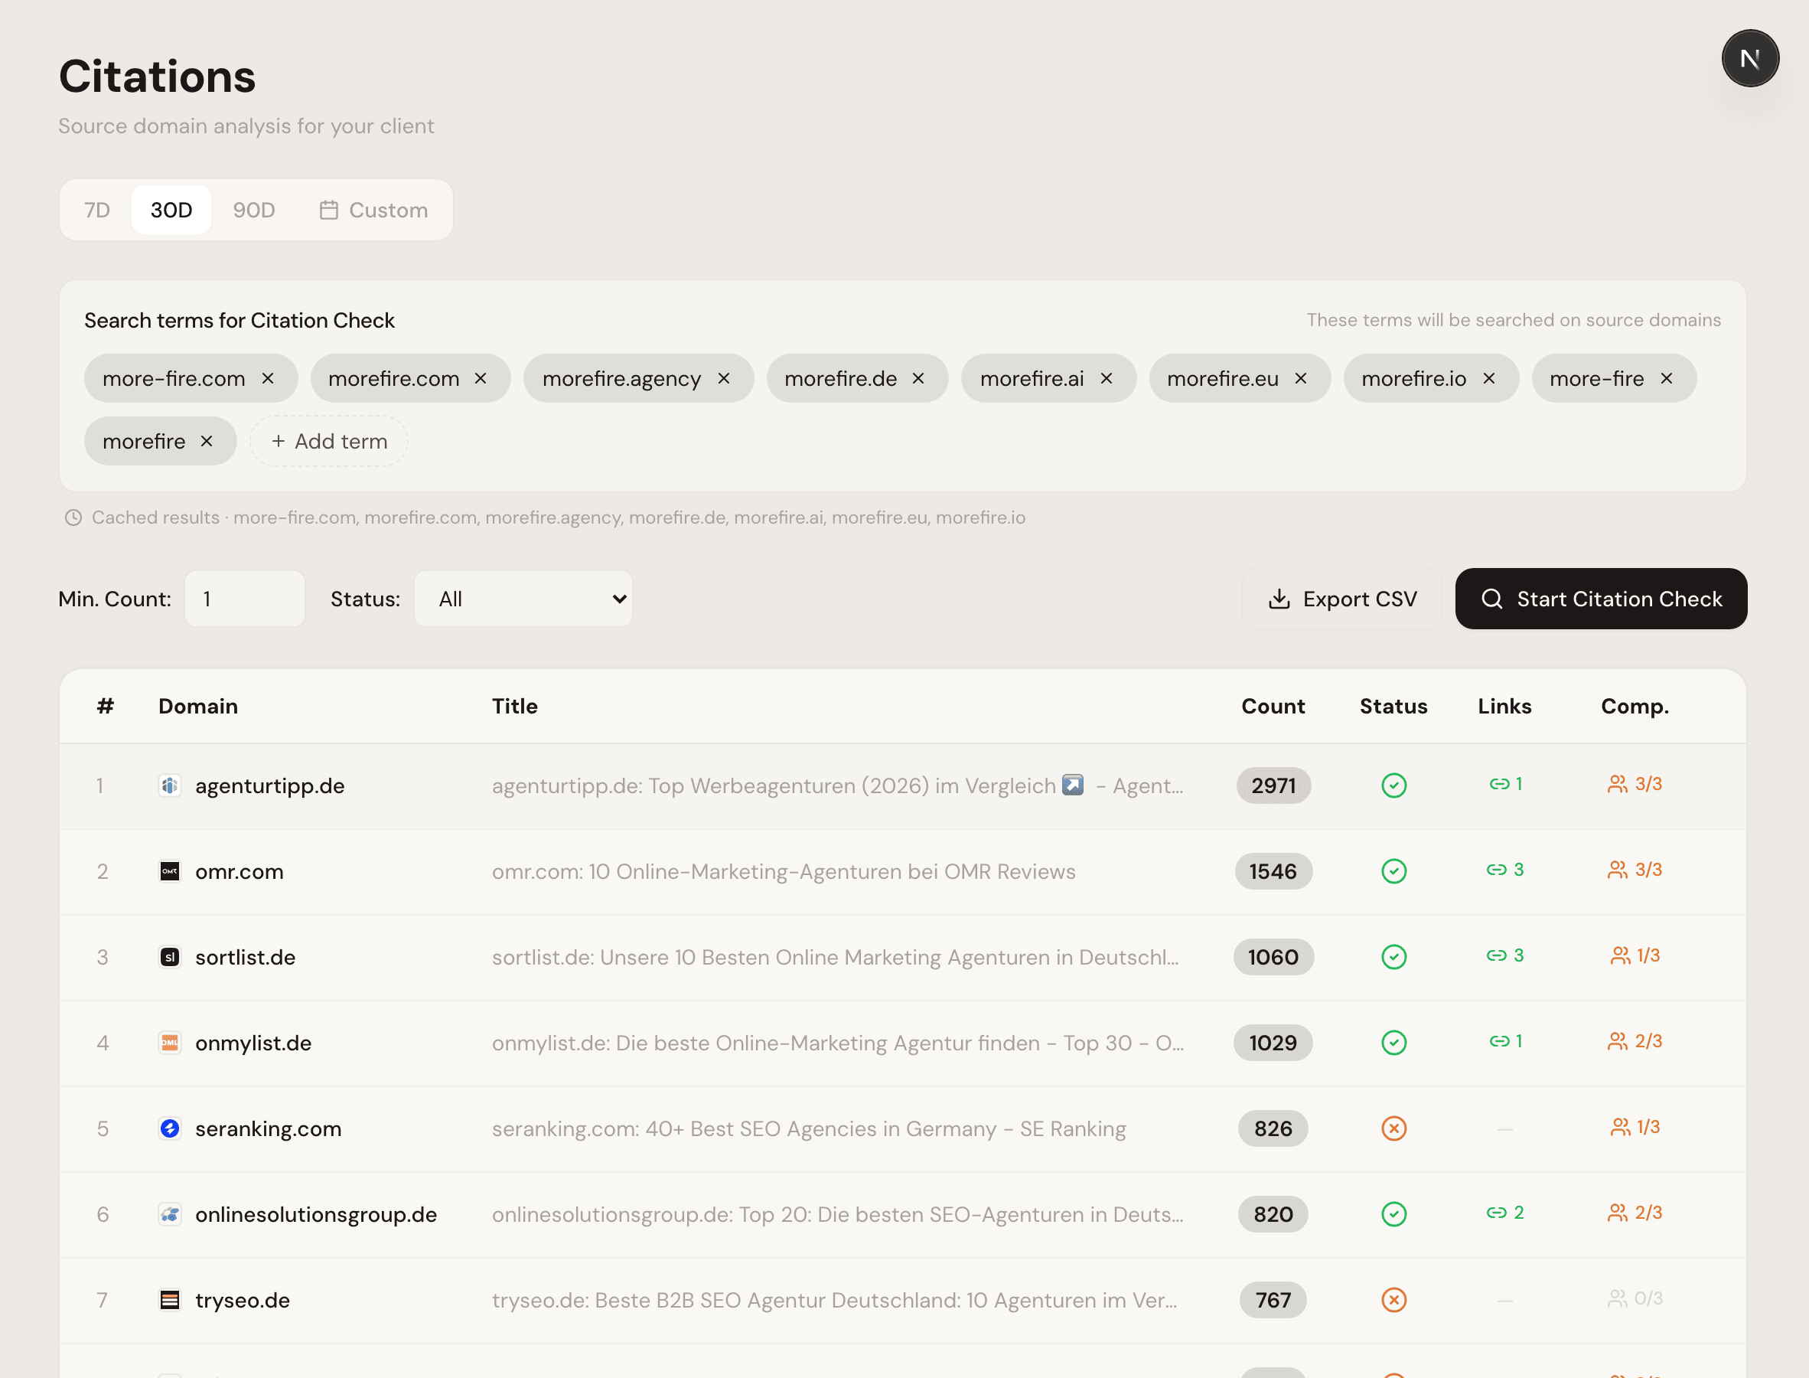Image resolution: width=1809 pixels, height=1378 pixels.
Task: Open the N user avatar menu
Action: pyautogui.click(x=1750, y=58)
